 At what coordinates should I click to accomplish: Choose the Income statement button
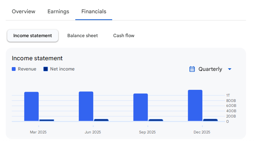pos(33,36)
